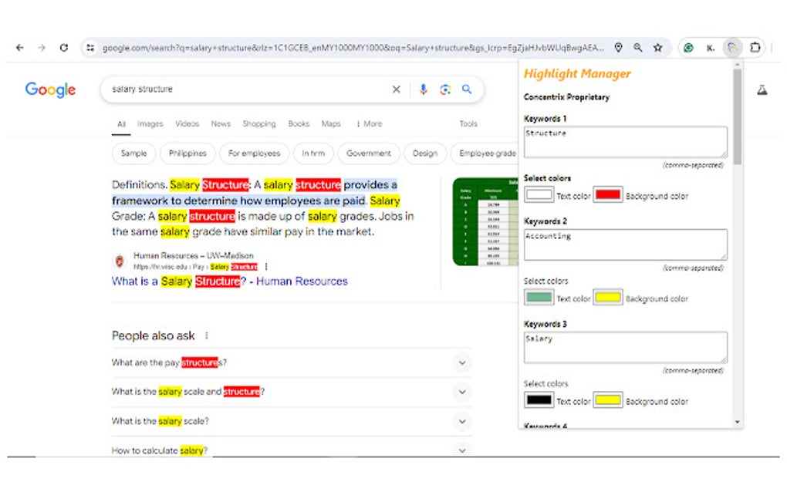
Task: Expand 'How to calculate salary?' question
Action: pos(462,450)
